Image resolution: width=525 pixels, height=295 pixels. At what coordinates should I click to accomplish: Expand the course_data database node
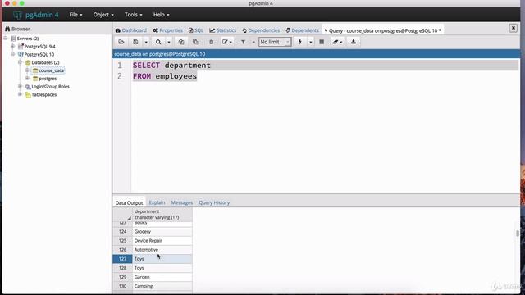tap(27, 70)
